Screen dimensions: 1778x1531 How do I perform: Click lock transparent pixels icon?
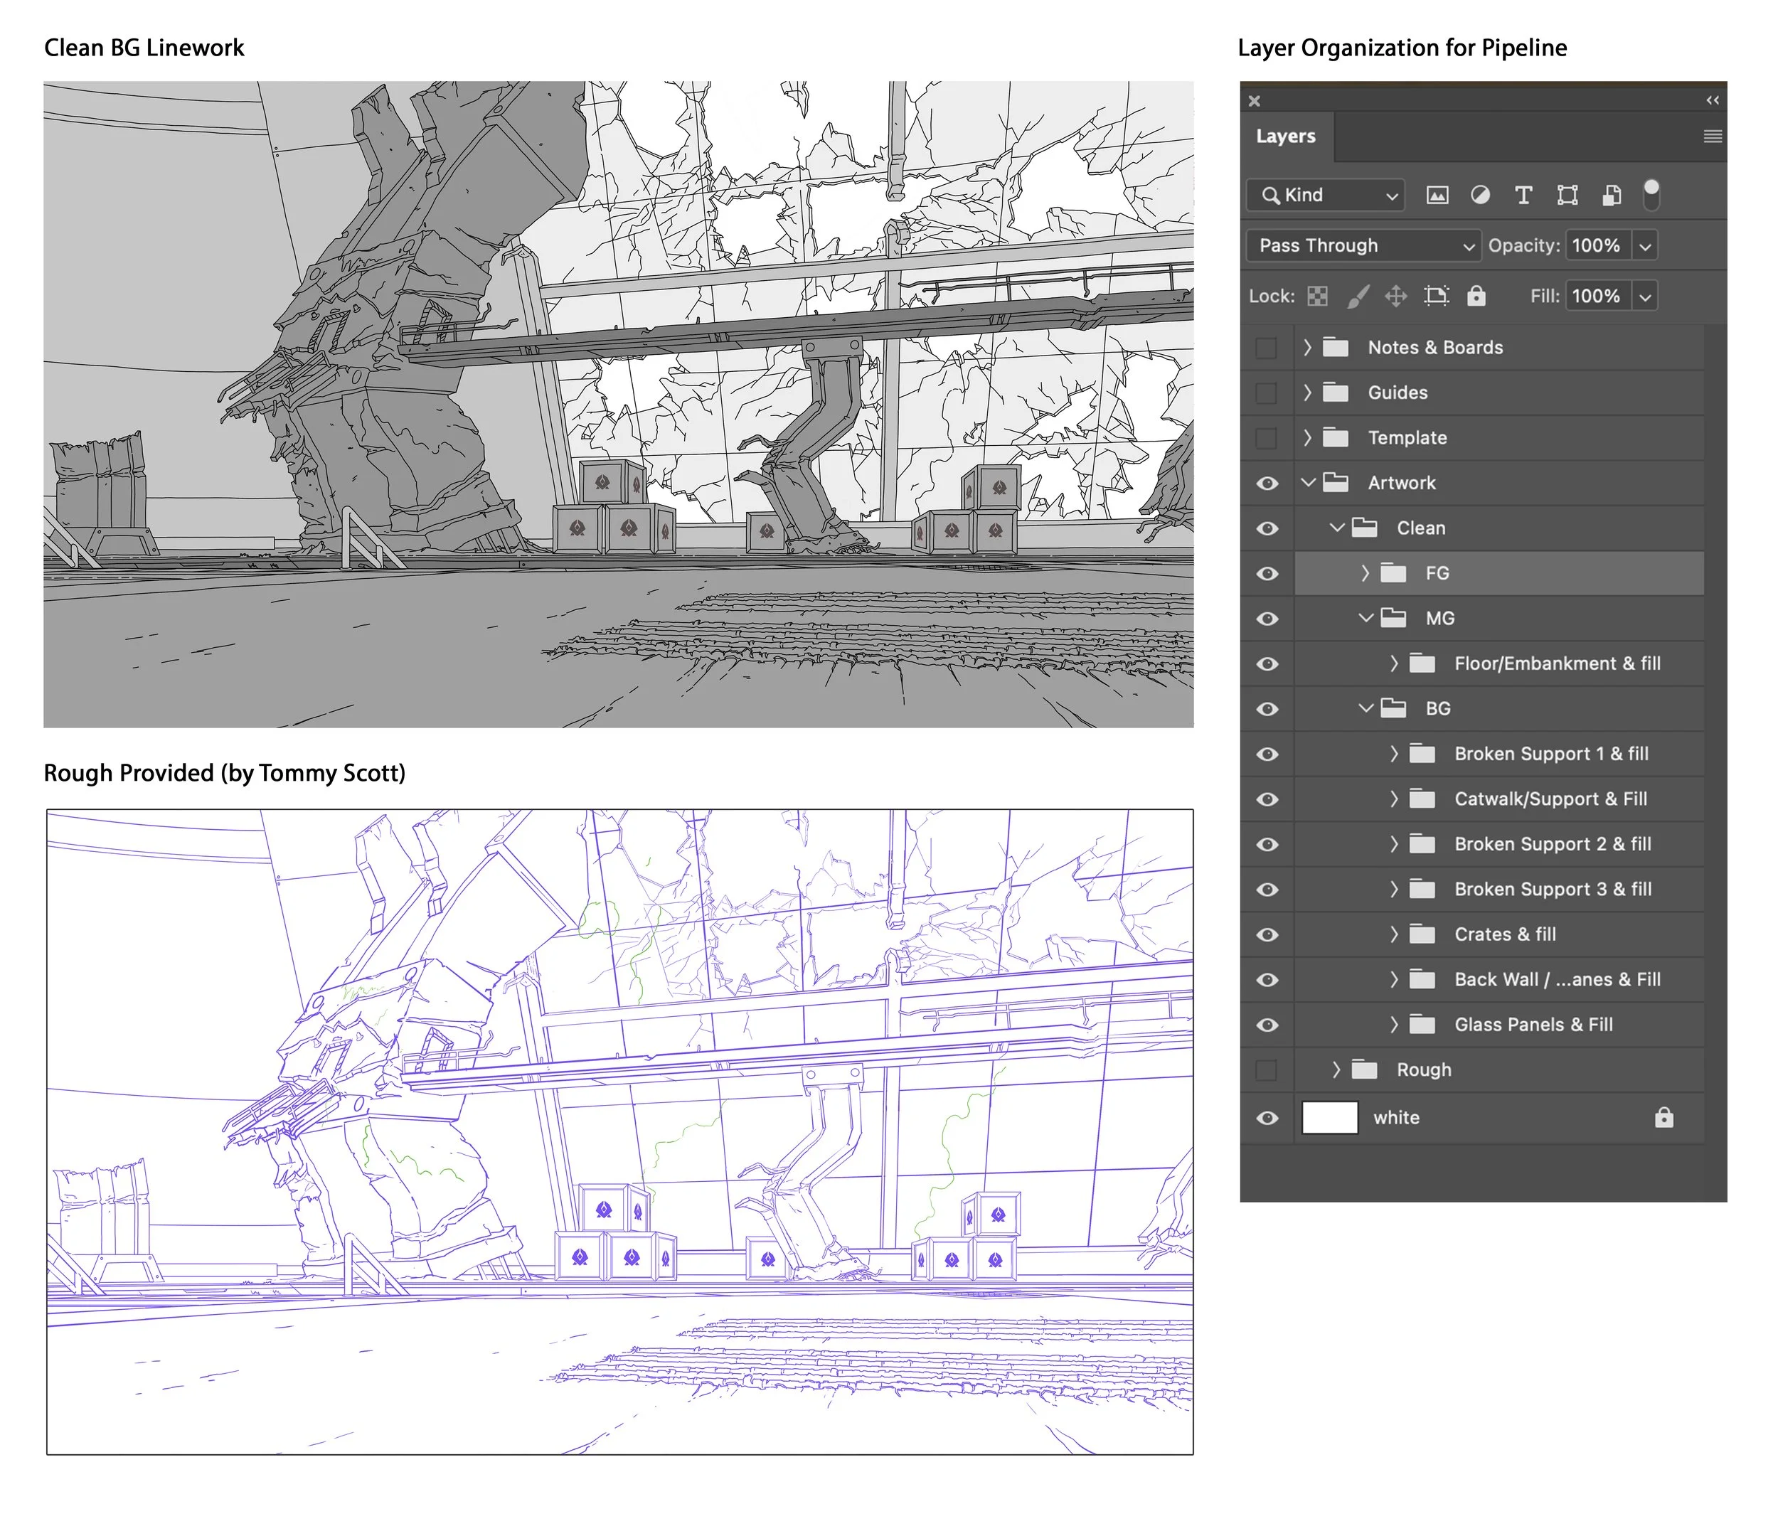[1317, 296]
